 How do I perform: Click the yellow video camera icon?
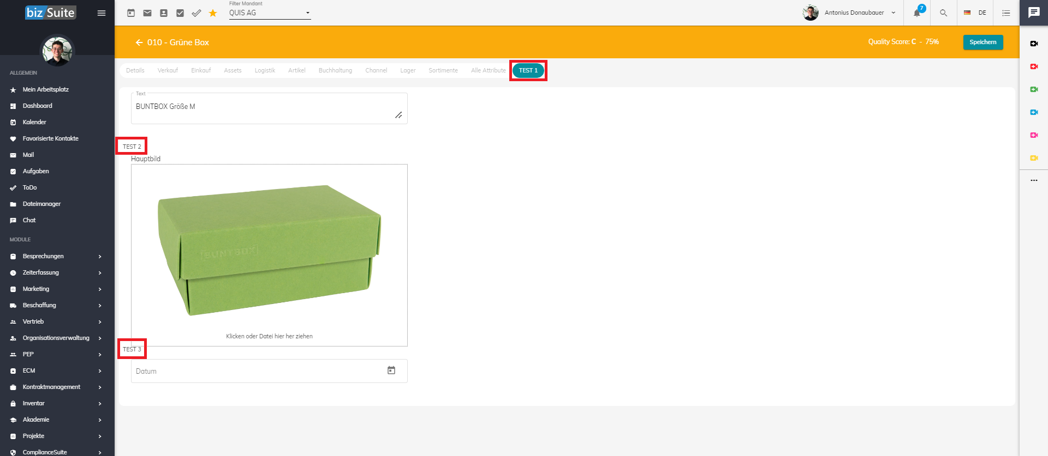click(1034, 158)
